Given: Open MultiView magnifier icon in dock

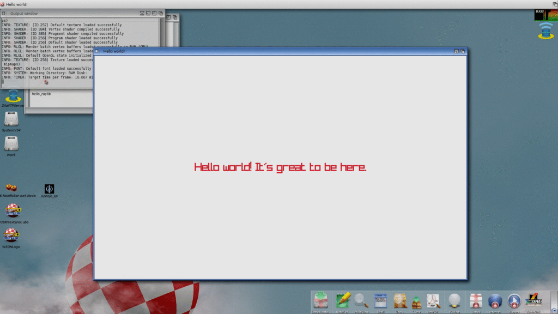Looking at the screenshot, I should 361,300.
